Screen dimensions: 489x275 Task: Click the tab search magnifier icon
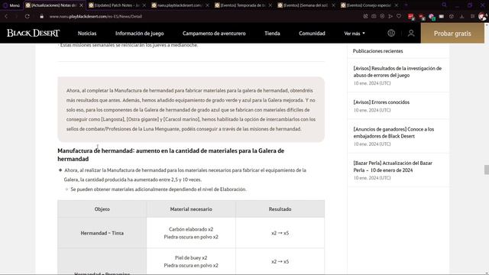click(x=444, y=5)
